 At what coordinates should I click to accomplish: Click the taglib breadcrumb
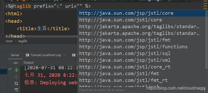tap(23, 41)
